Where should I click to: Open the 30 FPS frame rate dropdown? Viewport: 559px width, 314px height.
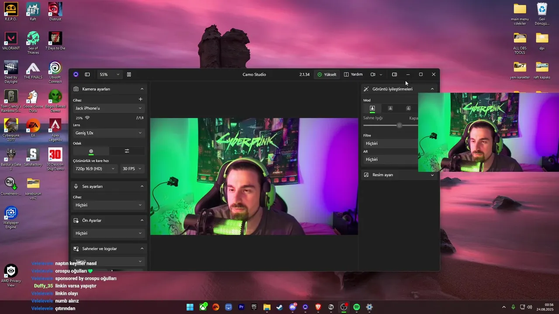pyautogui.click(x=132, y=169)
